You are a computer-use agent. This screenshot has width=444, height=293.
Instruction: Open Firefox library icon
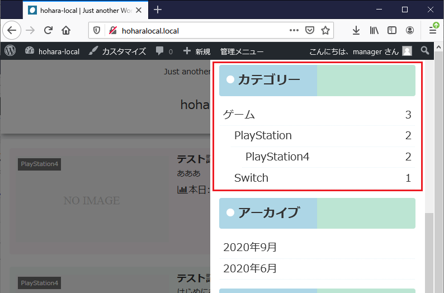click(374, 31)
